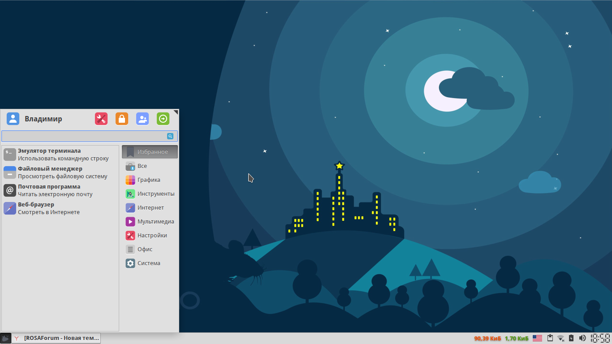Image resolution: width=612 pixels, height=344 pixels.
Task: Click the battery power tray icon
Action: [571, 338]
